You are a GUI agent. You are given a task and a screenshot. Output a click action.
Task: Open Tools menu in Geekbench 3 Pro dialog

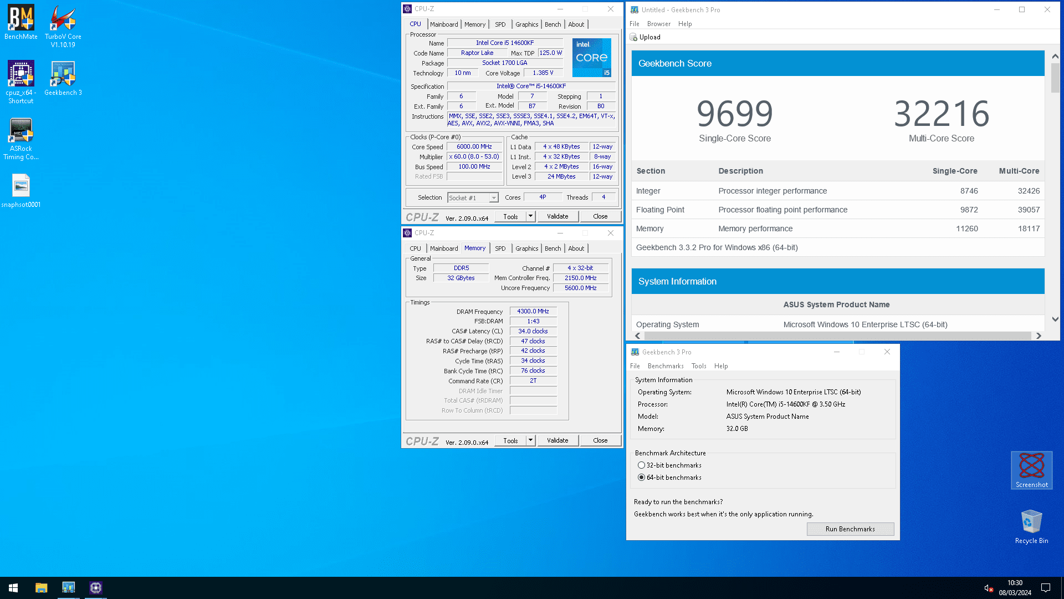point(699,366)
